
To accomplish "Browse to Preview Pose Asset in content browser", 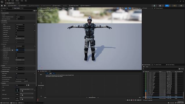I will pyautogui.click(x=29, y=85).
